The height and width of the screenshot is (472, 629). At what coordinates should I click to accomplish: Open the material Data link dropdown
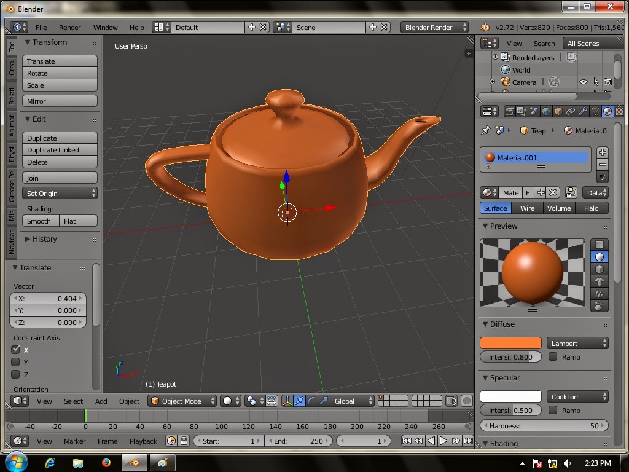point(595,192)
